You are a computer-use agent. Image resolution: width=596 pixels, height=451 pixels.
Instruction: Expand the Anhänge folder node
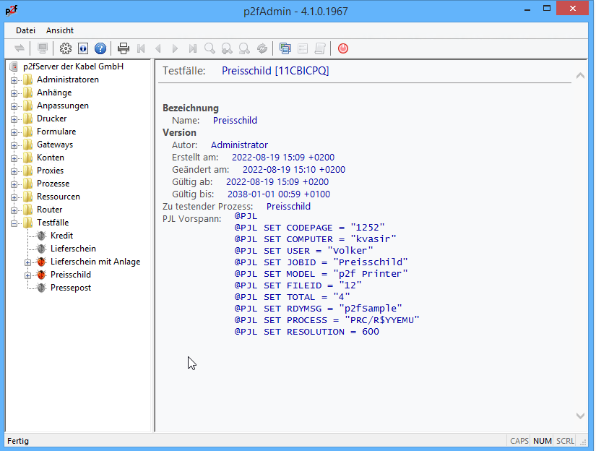pyautogui.click(x=14, y=93)
